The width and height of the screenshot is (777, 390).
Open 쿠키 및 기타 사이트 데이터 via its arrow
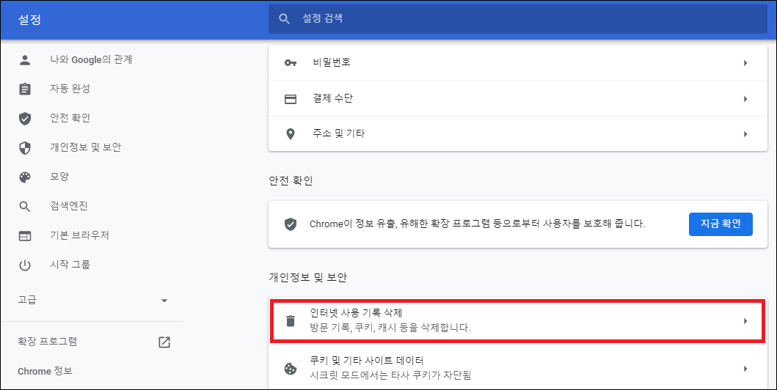(745, 369)
